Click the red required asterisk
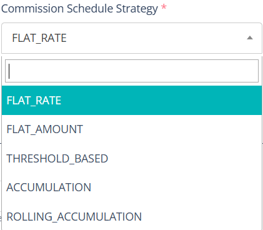 click(x=164, y=7)
